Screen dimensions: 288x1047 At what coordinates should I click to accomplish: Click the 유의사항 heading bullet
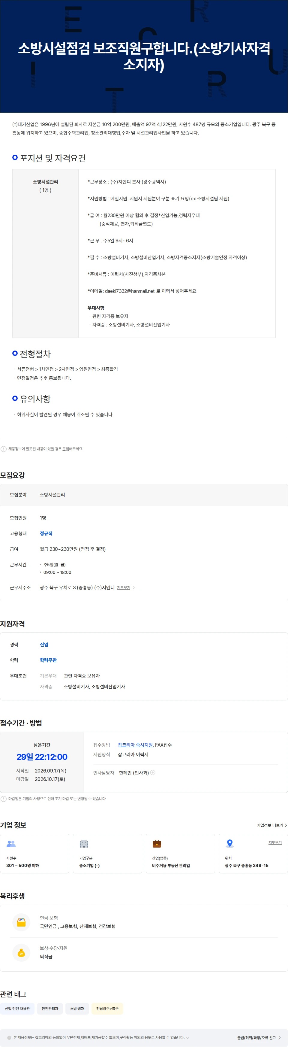coord(15,398)
